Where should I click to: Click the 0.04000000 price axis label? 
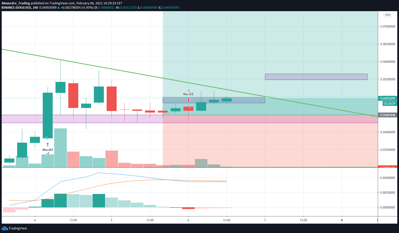388,132
